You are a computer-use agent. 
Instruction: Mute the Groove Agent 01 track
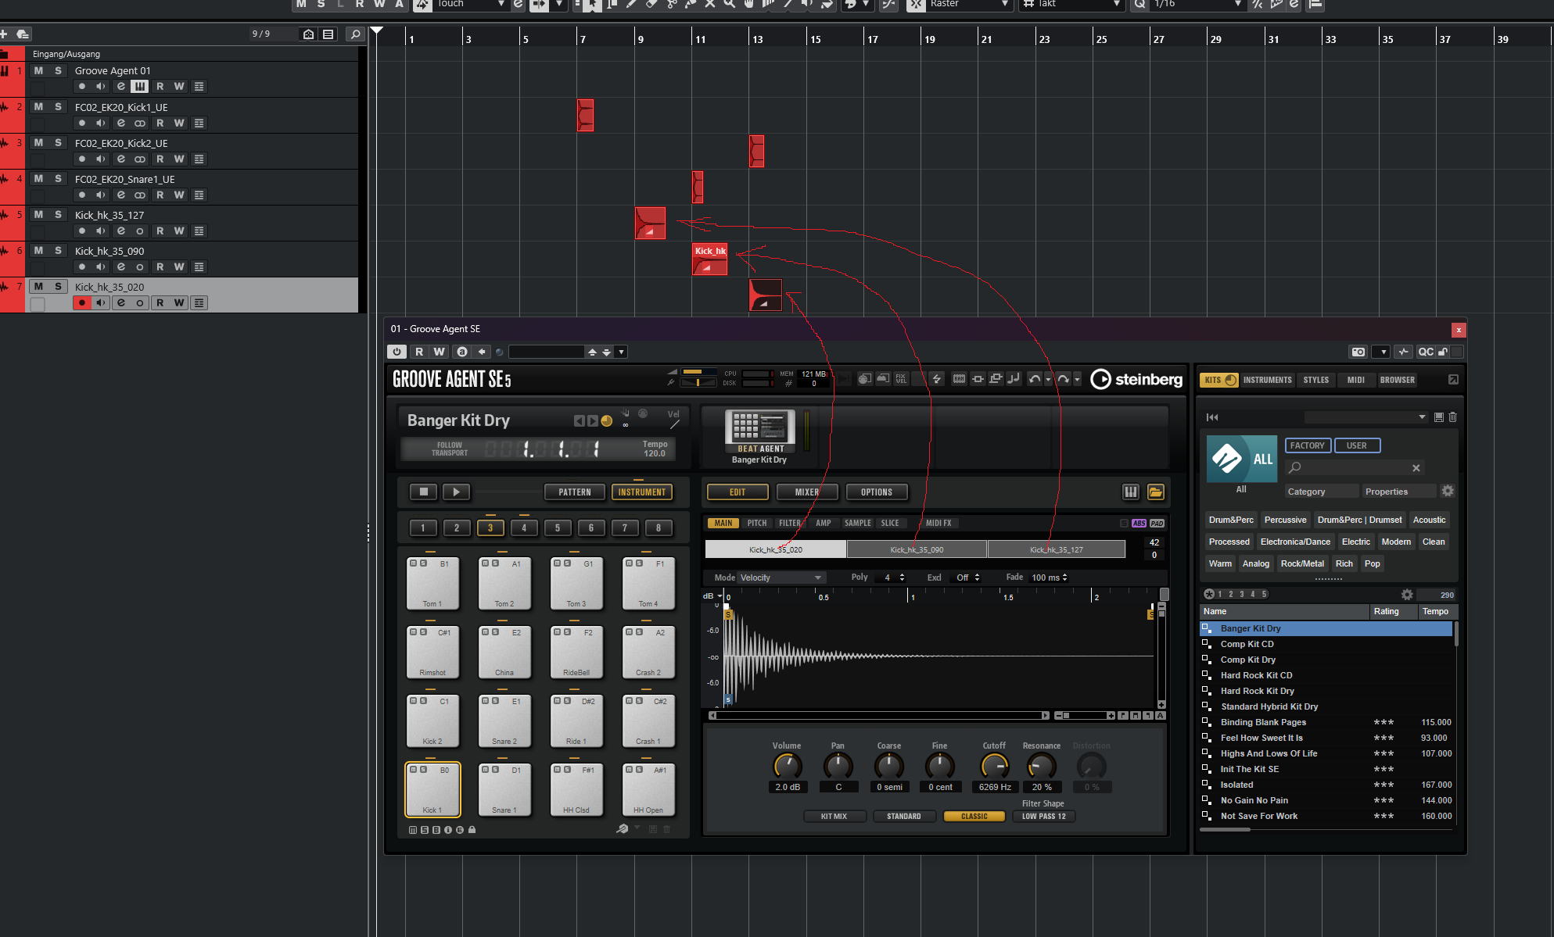(38, 70)
